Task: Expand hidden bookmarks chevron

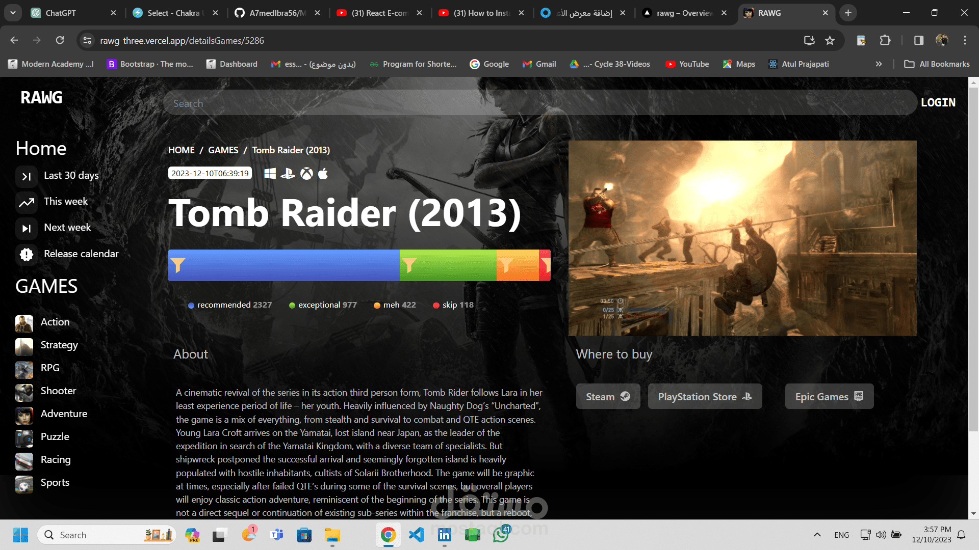Action: point(879,64)
